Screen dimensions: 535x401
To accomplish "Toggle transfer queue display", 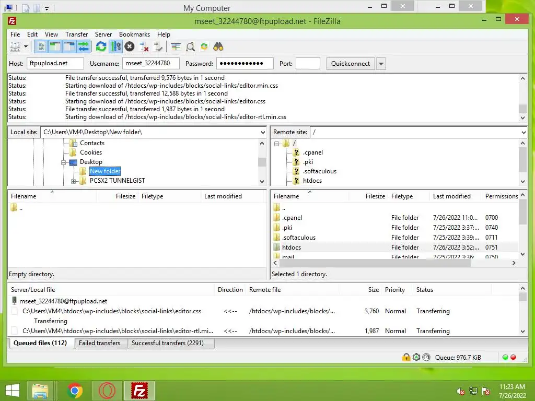I will click(83, 46).
